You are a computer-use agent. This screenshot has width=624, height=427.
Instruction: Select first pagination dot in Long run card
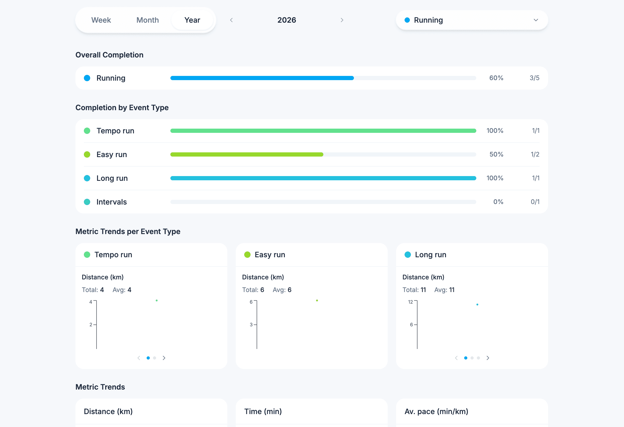pyautogui.click(x=466, y=358)
